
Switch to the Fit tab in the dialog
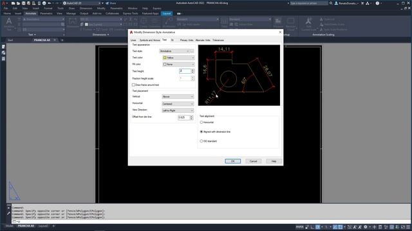(x=173, y=40)
